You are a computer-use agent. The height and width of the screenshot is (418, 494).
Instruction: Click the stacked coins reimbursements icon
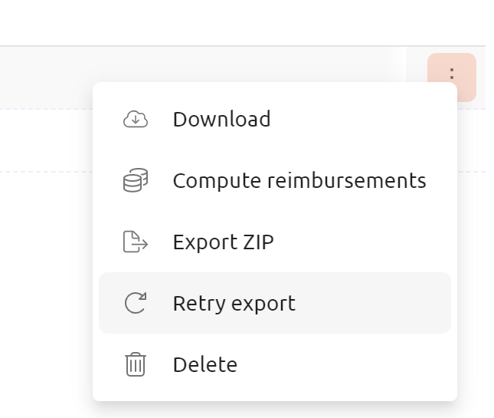135,180
